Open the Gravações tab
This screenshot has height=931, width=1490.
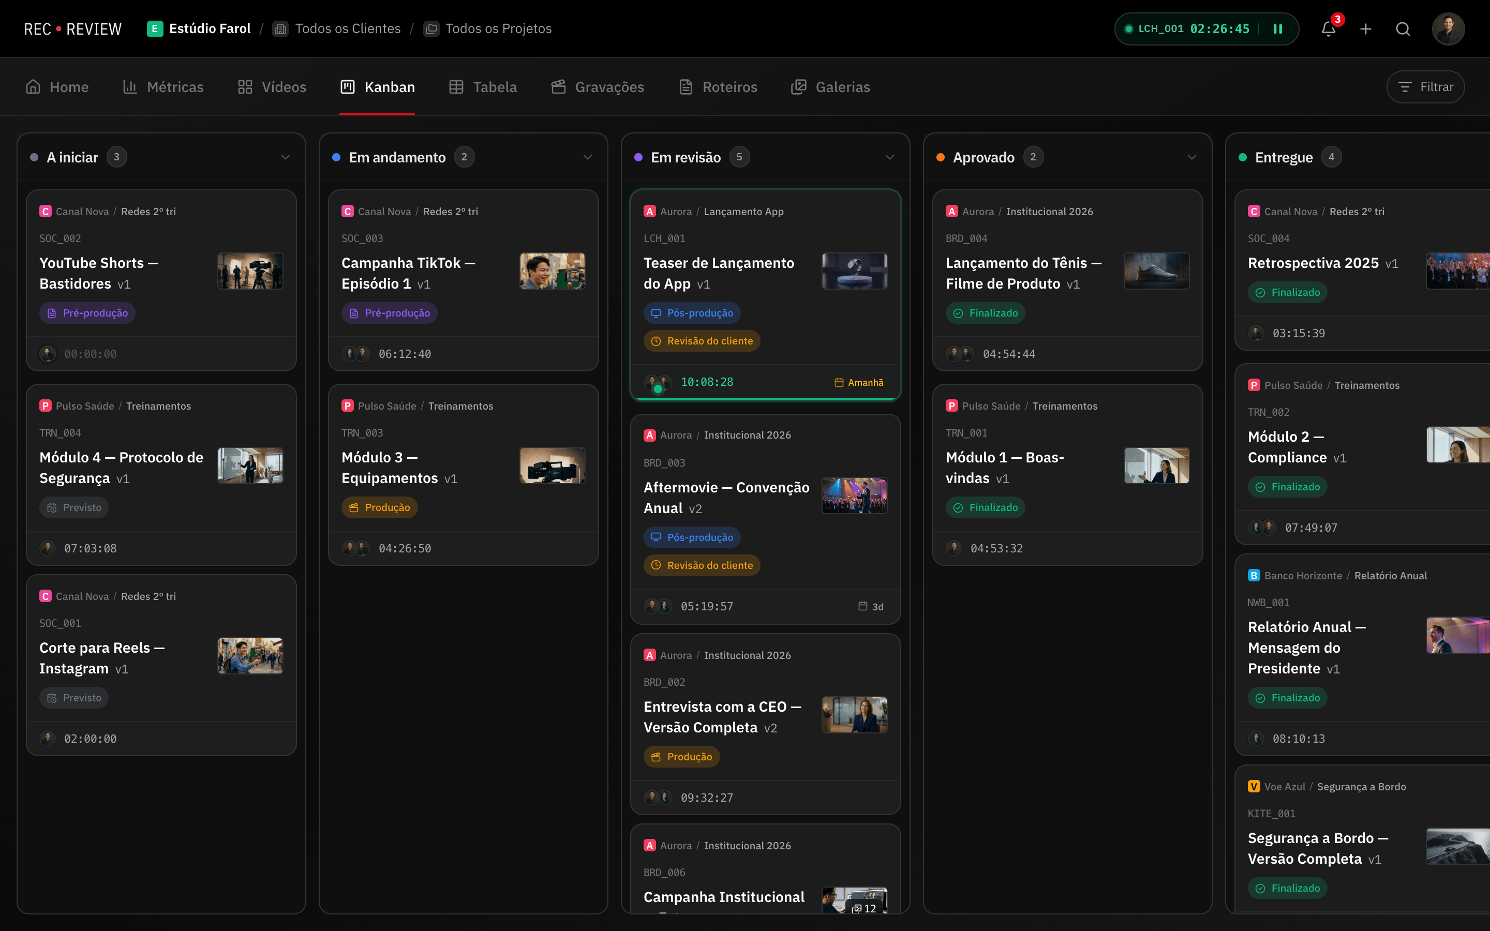click(x=597, y=87)
